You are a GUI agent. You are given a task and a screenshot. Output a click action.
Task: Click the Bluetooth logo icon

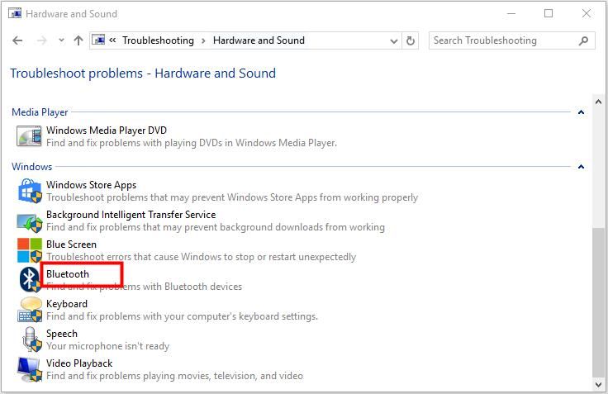[x=30, y=280]
